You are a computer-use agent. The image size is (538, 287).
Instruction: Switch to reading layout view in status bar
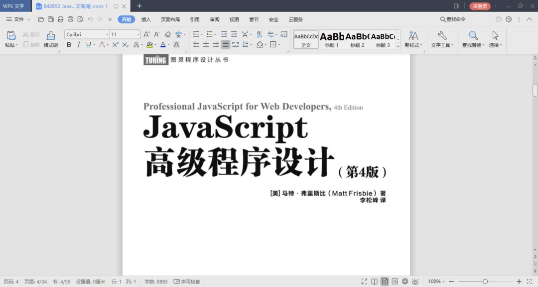374,282
